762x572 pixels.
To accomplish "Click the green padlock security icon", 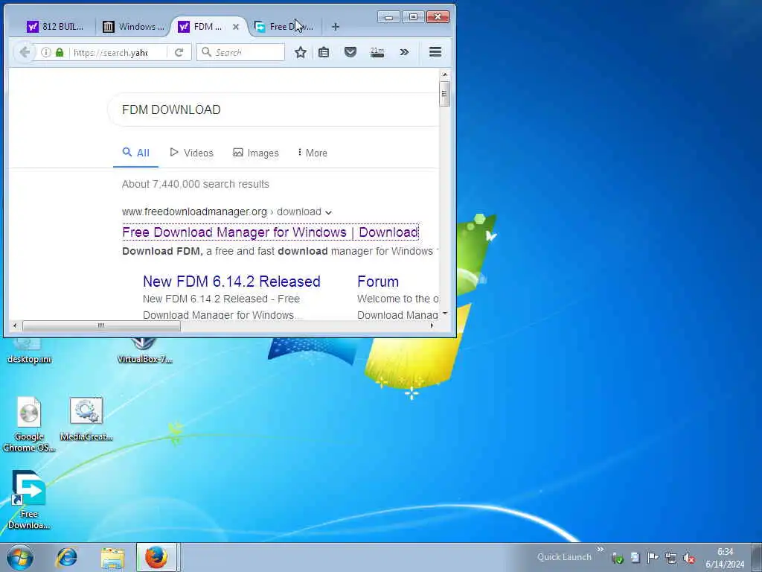I will click(x=60, y=52).
